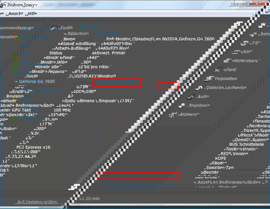Click the Speccy app icon in the title bar
Image resolution: width=270 pixels, height=209 pixels.
(x=3, y=5)
